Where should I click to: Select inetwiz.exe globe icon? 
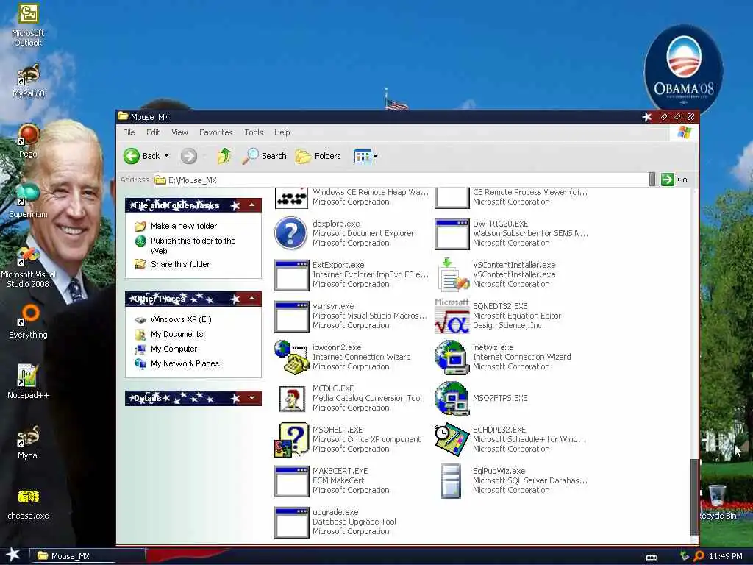452,357
